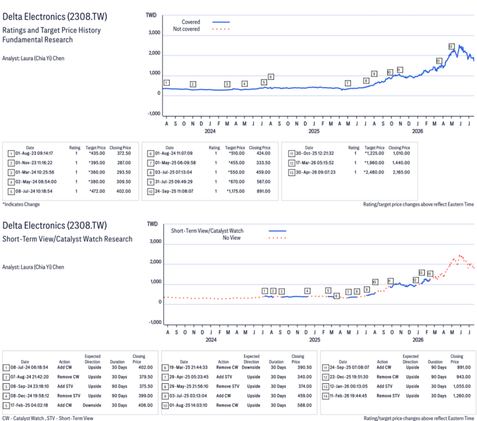The image size is (477, 421).
Task: Click the '2025' label under the Fundamental Research chart
Action: [314, 131]
